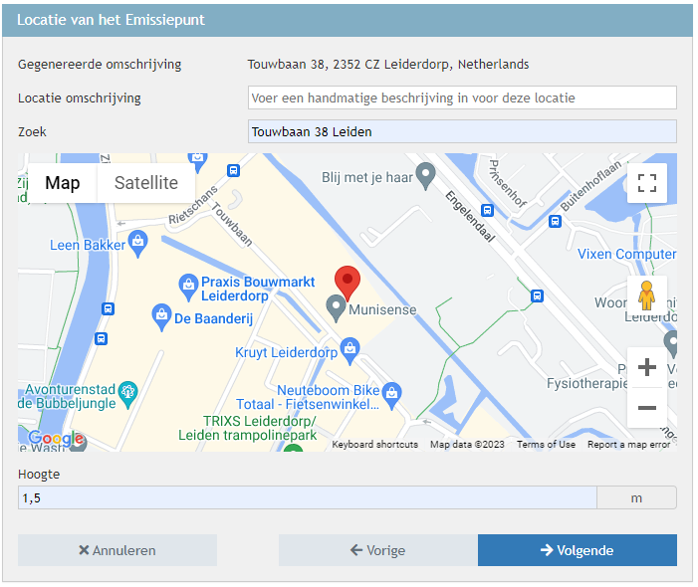The height and width of the screenshot is (587, 698).
Task: Go back with Vorige button
Action: (x=377, y=550)
